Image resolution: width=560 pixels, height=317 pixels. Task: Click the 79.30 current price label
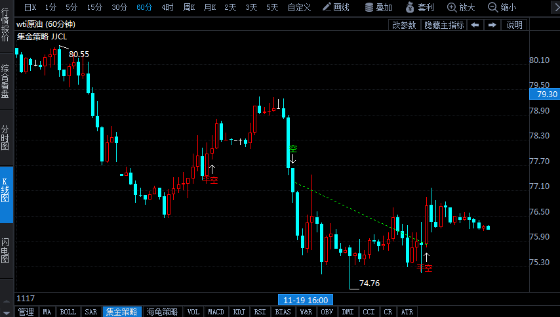tap(544, 95)
